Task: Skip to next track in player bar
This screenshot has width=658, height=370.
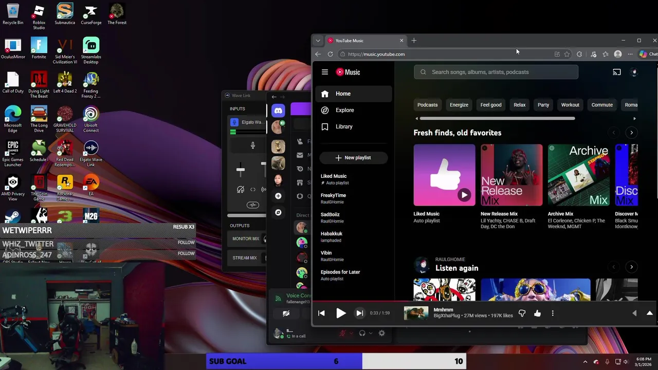Action: (360, 313)
